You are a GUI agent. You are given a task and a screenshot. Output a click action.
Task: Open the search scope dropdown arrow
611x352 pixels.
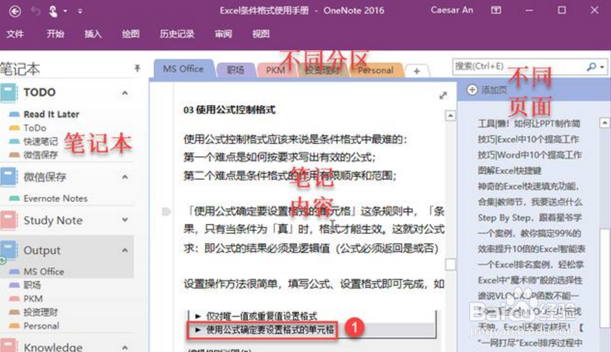[x=602, y=67]
